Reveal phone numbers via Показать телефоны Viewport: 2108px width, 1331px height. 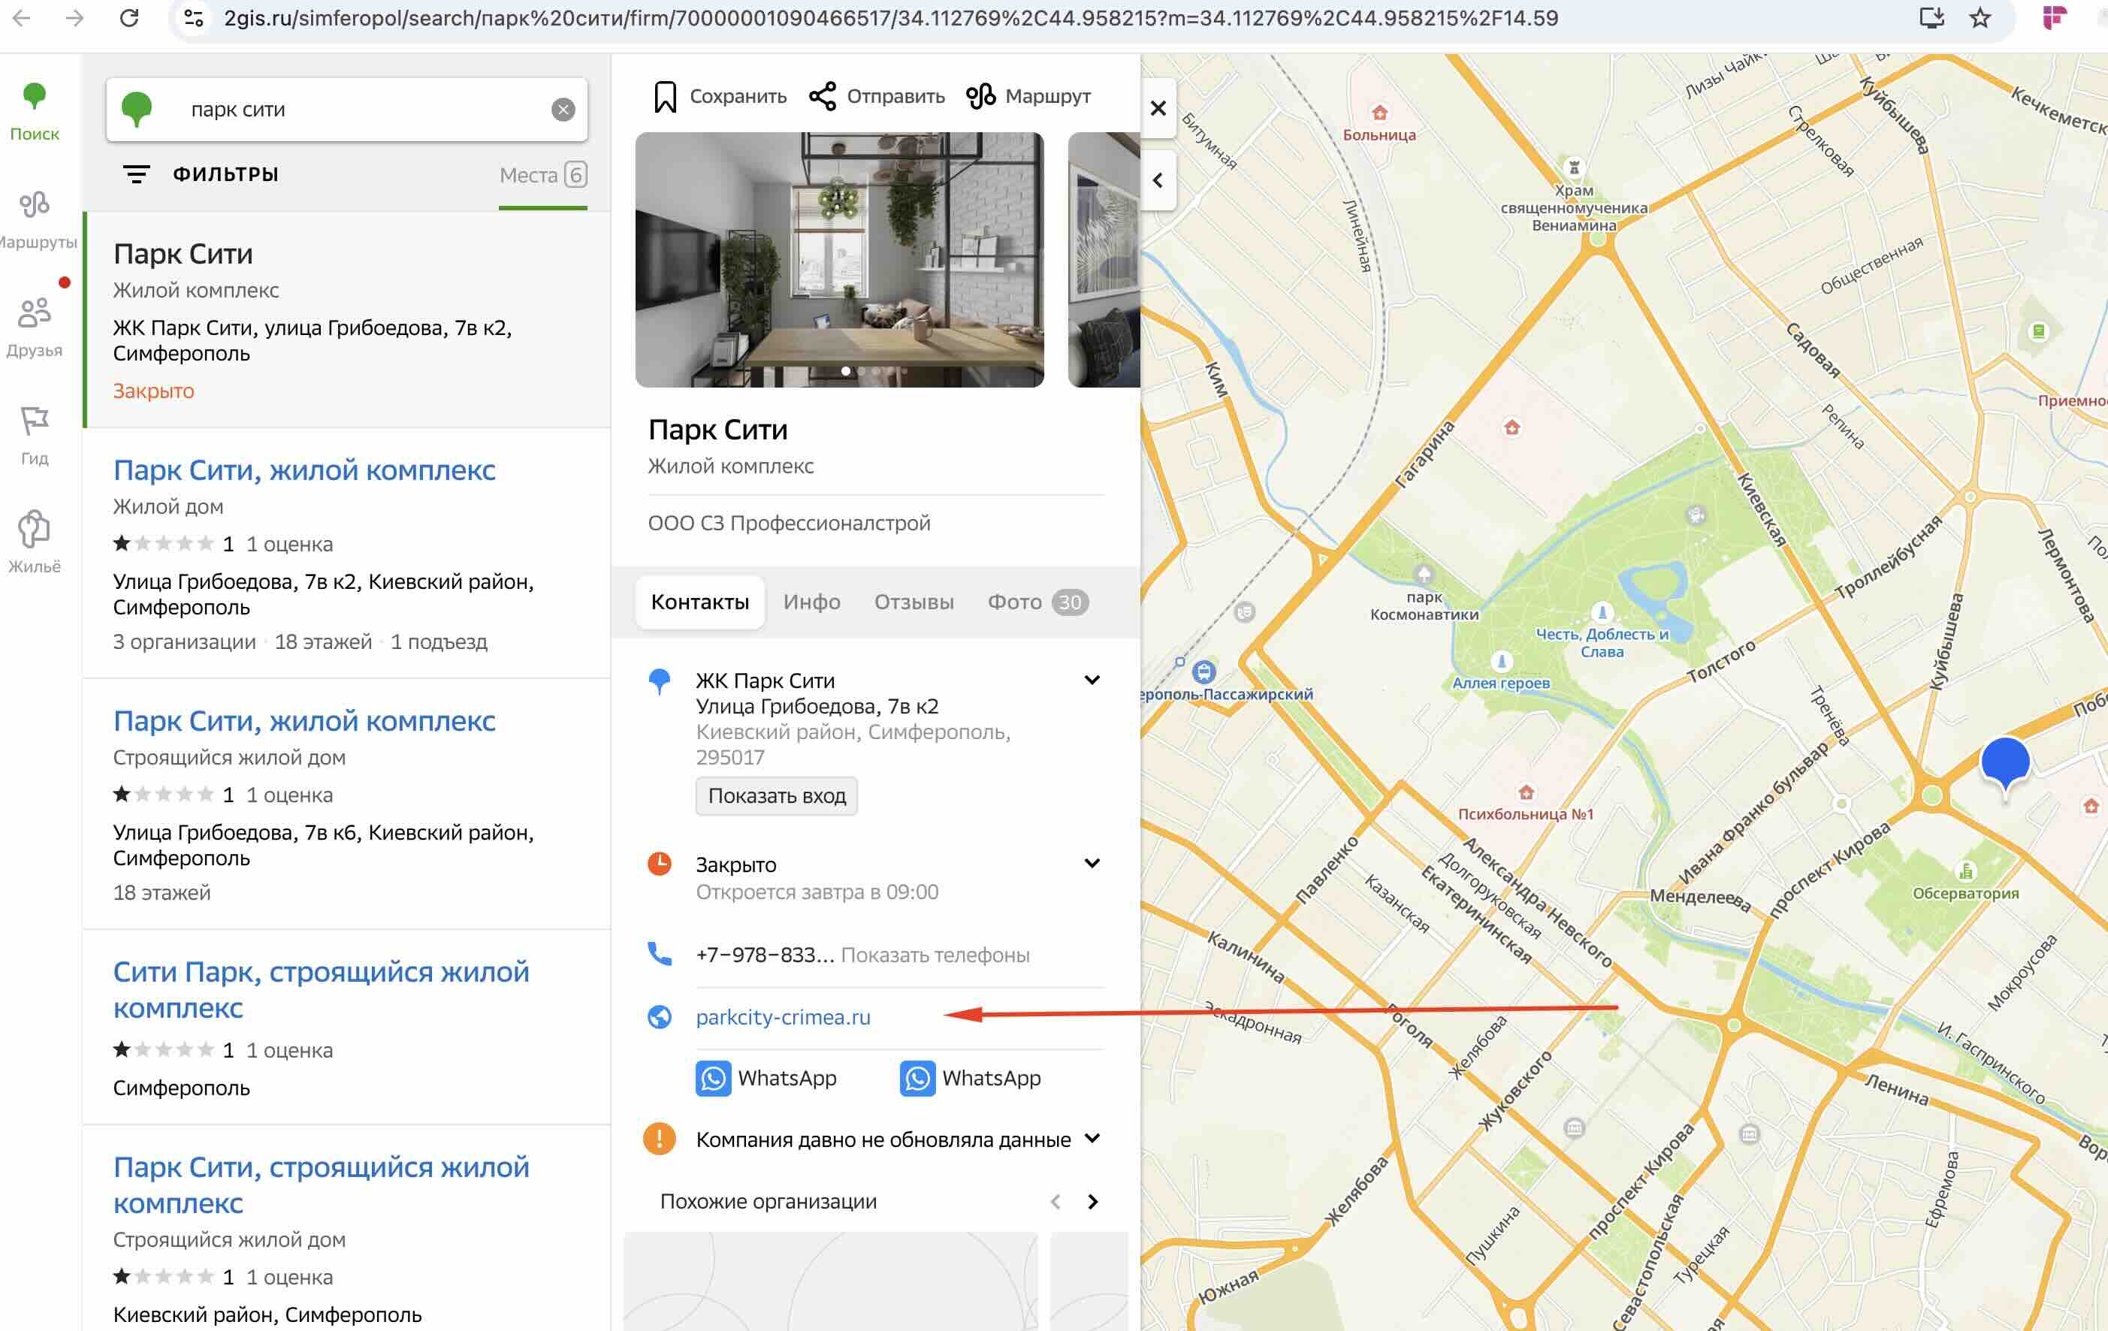point(935,955)
